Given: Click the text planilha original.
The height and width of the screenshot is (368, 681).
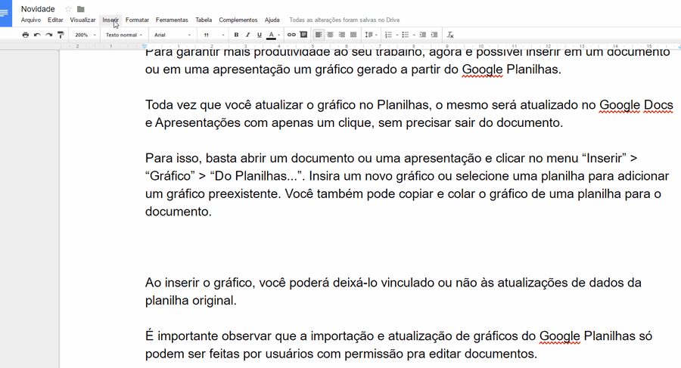Looking at the screenshot, I should [x=191, y=300].
